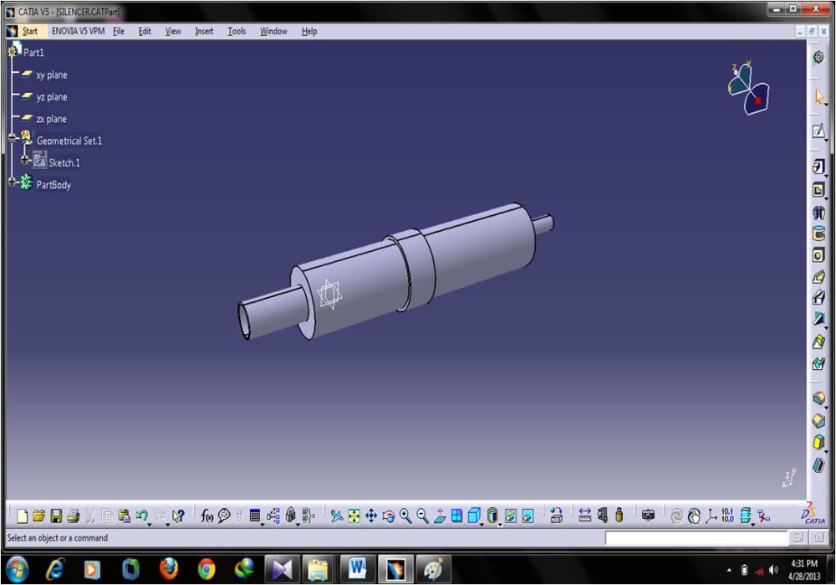Open the Formula f(x) editor
Viewport: 836px width, 585px height.
click(206, 516)
